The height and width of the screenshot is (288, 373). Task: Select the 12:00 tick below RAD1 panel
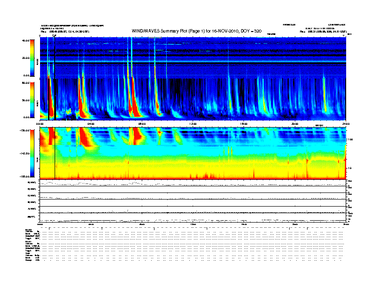pyautogui.click(x=193, y=123)
